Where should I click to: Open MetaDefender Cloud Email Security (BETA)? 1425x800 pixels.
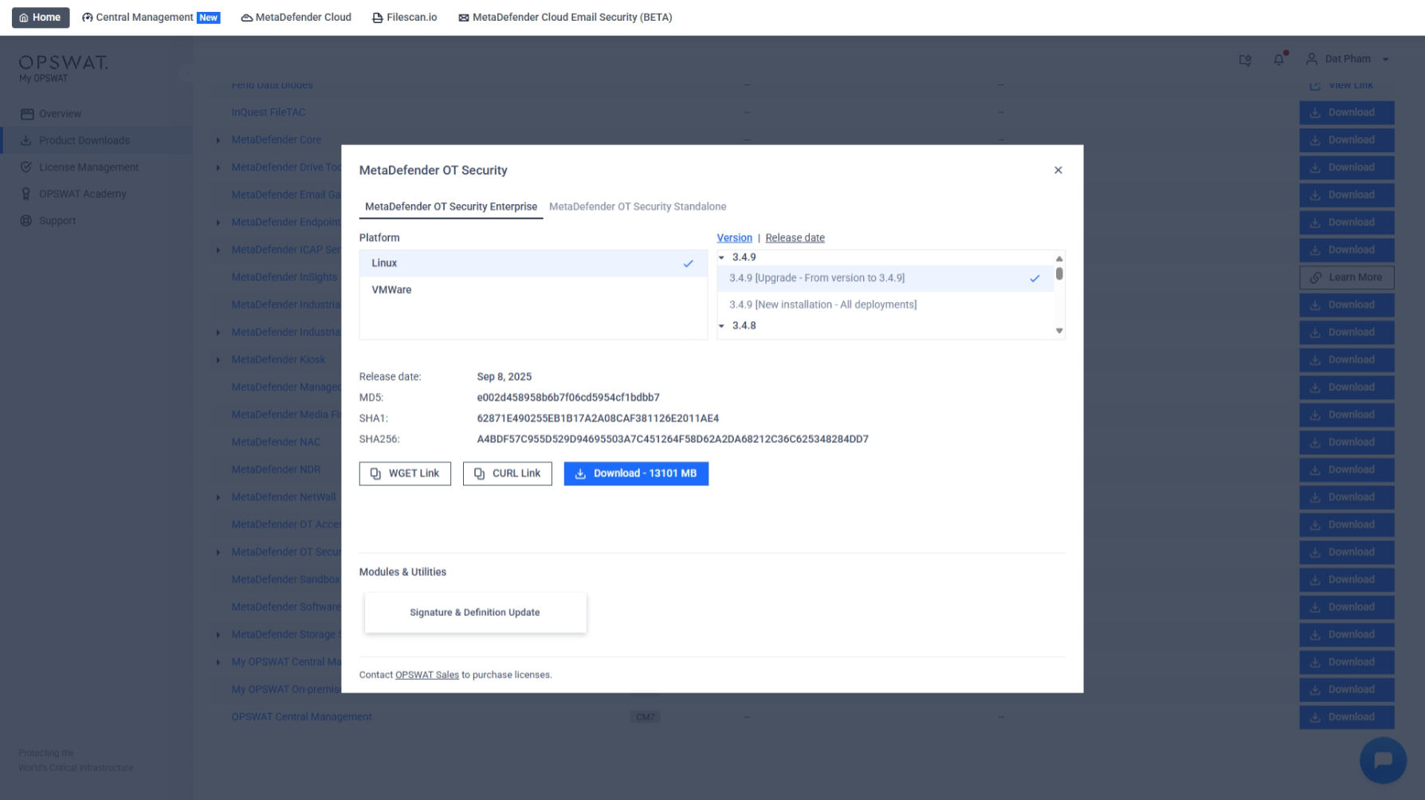pyautogui.click(x=565, y=18)
